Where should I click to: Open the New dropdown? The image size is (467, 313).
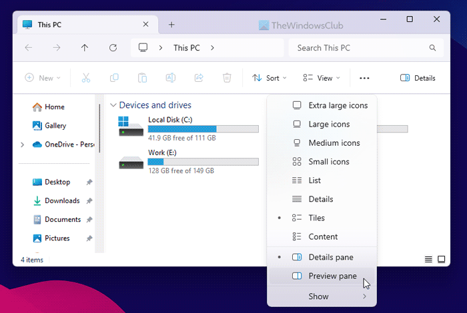43,78
